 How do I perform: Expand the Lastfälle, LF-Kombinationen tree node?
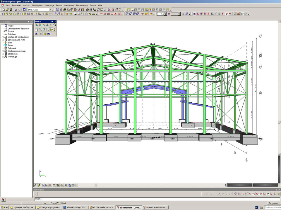coord(3,37)
